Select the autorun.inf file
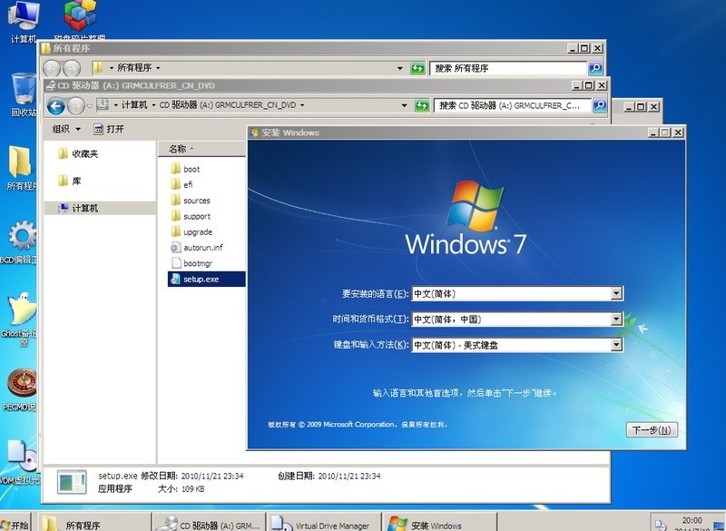This screenshot has height=531, width=726. pyautogui.click(x=196, y=248)
